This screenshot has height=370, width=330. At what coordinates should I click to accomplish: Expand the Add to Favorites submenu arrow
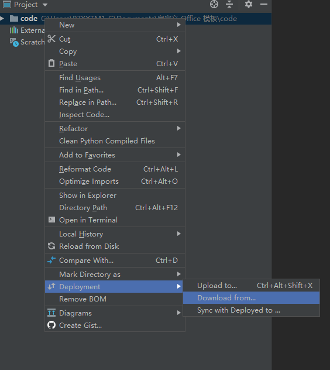(x=179, y=155)
